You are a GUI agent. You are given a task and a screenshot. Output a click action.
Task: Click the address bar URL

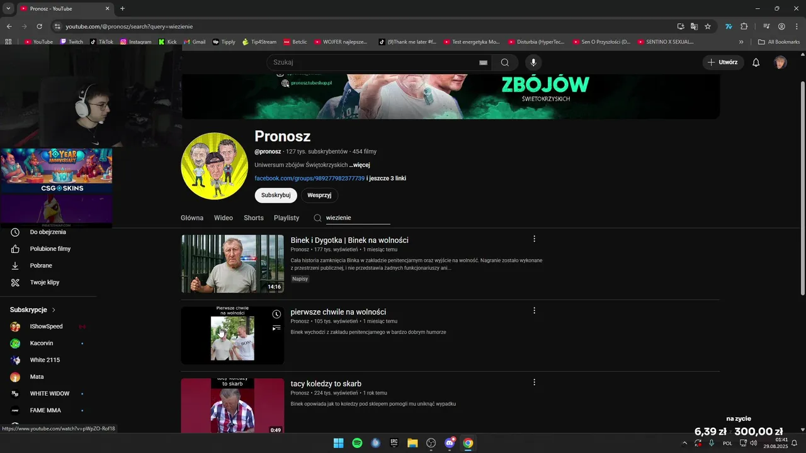[129, 26]
